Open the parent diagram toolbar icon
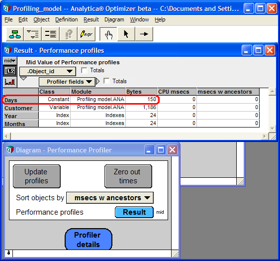 click(15, 34)
